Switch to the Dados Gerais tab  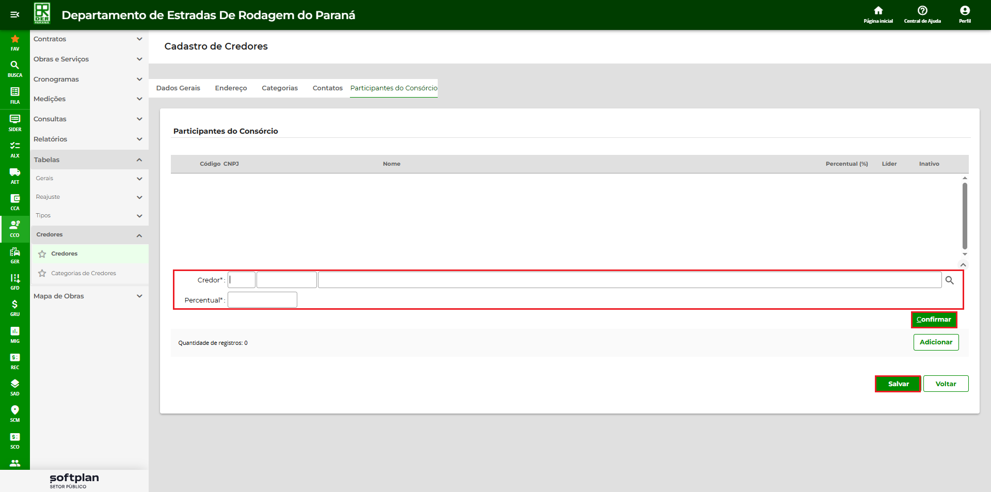pyautogui.click(x=178, y=88)
